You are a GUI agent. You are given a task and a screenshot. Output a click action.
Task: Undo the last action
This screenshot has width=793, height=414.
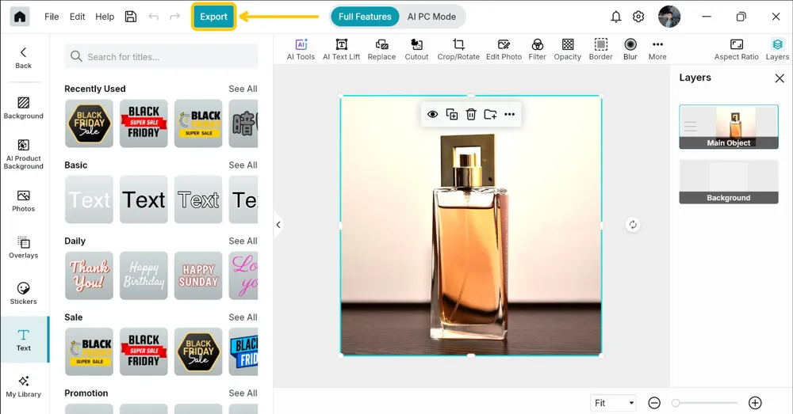tap(153, 17)
